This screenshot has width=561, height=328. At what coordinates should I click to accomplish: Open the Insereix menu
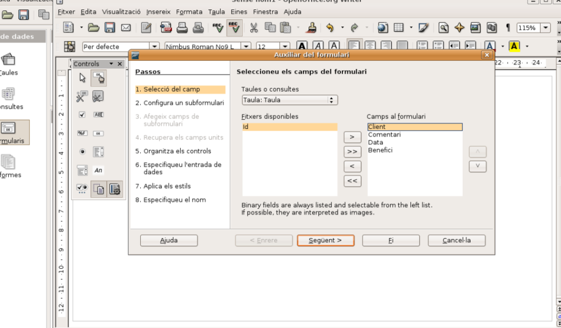(x=158, y=12)
